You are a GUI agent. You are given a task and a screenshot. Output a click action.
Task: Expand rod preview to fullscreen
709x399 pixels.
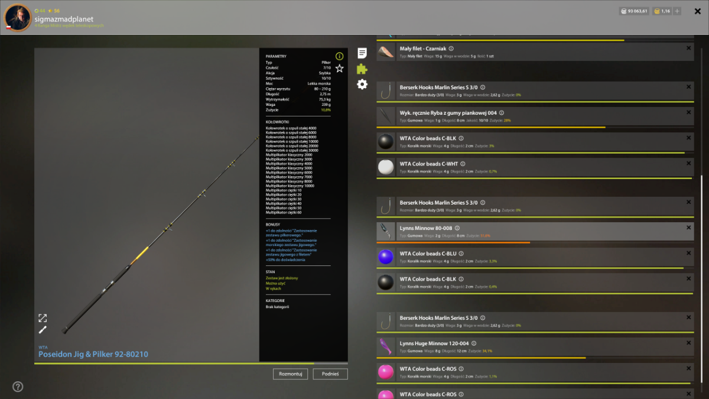43,318
